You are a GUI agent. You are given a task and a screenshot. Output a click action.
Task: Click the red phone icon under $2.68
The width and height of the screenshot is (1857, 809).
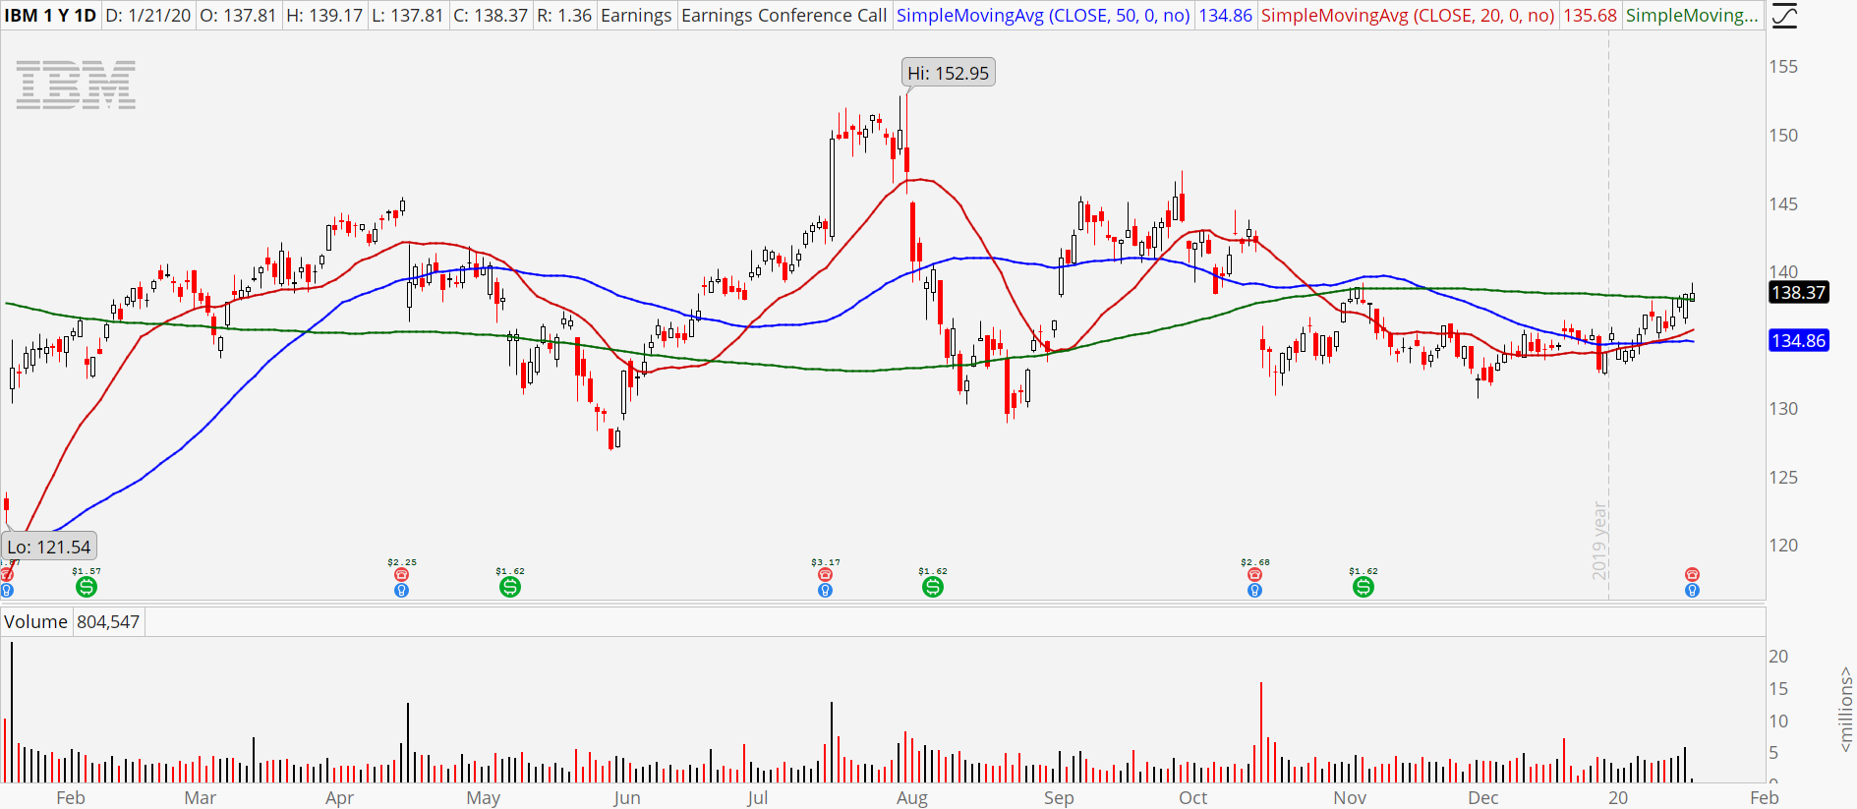pyautogui.click(x=1254, y=574)
